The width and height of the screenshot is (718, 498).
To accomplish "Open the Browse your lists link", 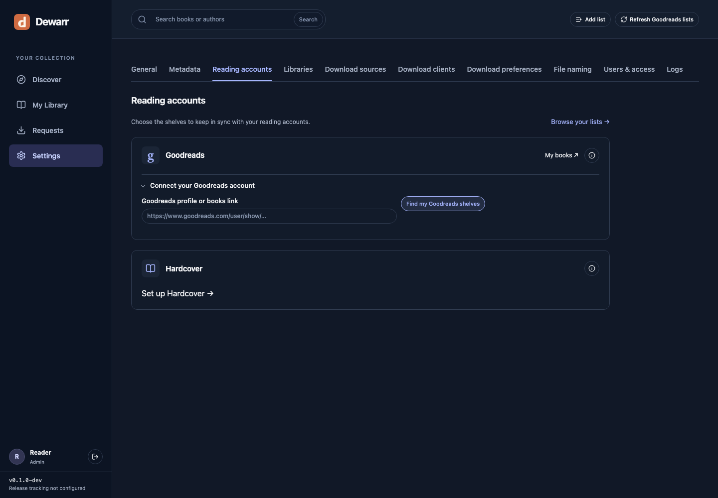I will click(580, 122).
